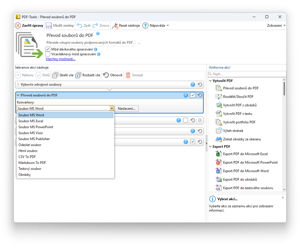Collapse Vytvořit PDF category
The height and width of the screenshot is (245, 300).
coord(210,81)
